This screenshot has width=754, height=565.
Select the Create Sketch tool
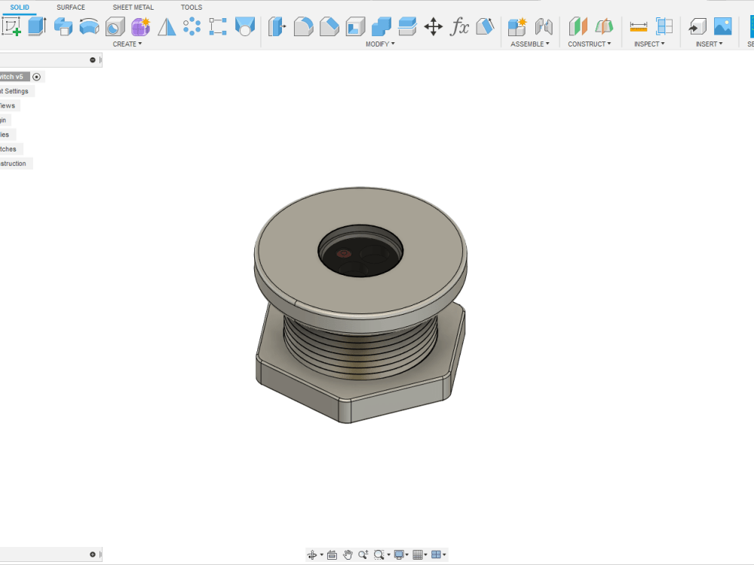[x=11, y=26]
